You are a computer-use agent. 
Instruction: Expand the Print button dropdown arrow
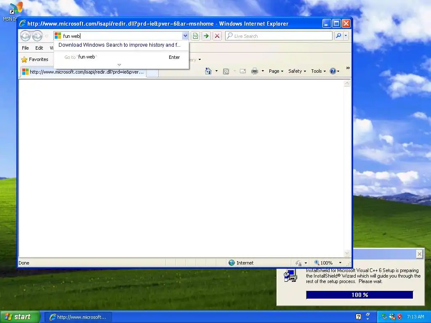pos(263,71)
